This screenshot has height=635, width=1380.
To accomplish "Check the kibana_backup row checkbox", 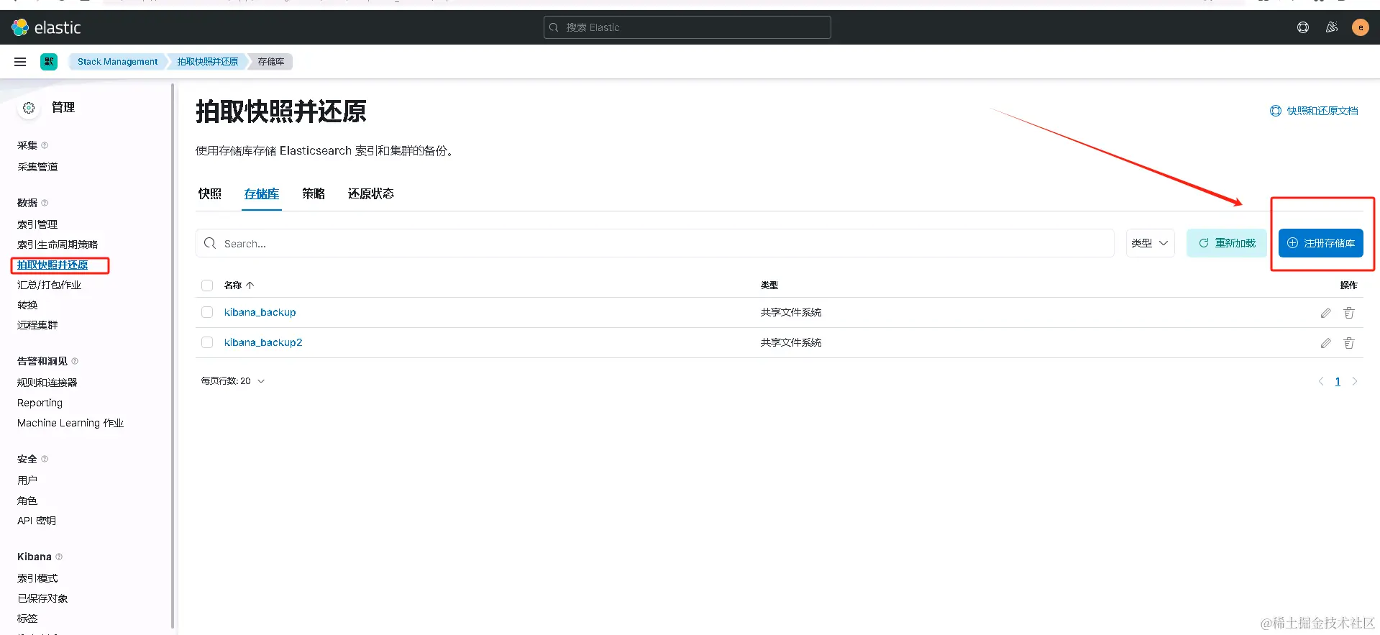I will point(207,312).
